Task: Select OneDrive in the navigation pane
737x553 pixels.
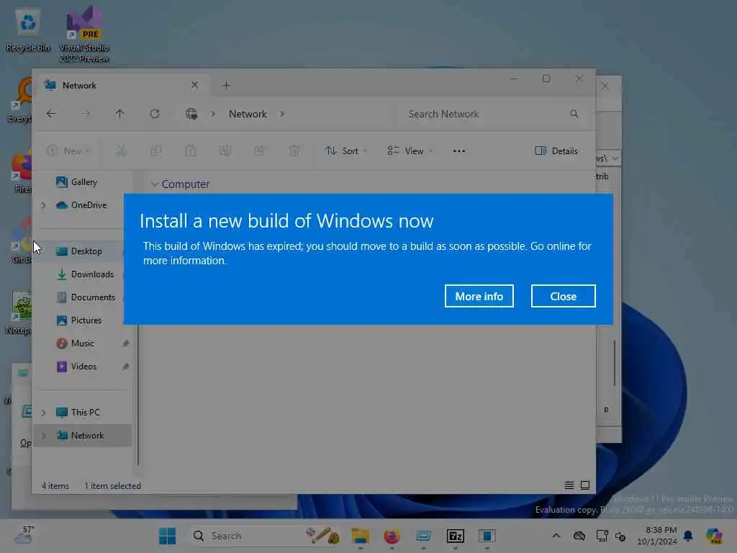Action: pyautogui.click(x=89, y=205)
